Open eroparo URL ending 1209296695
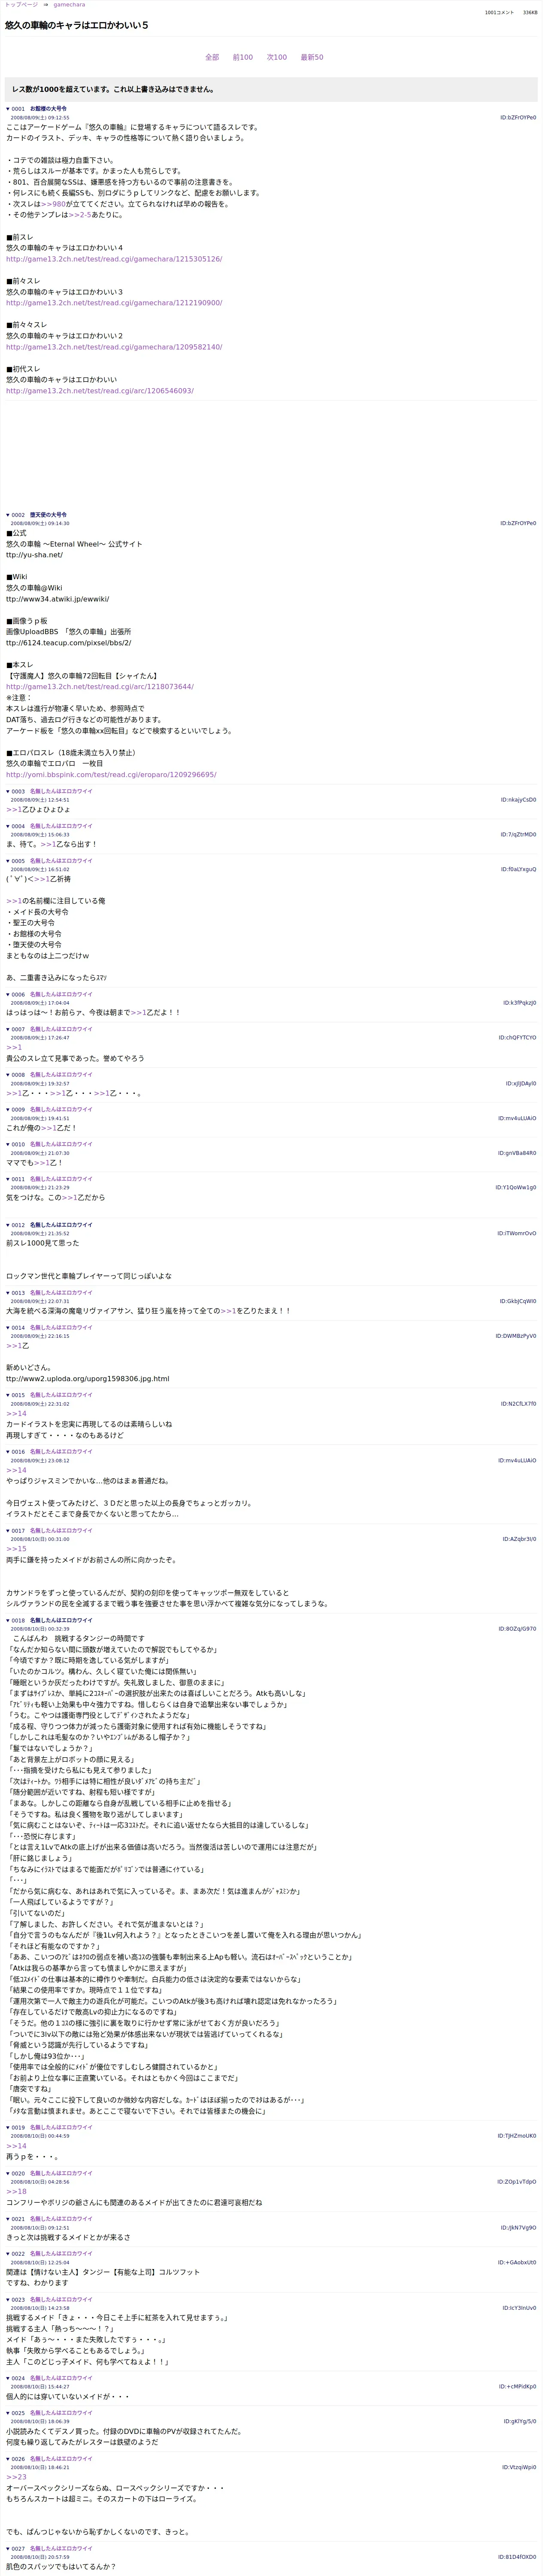The image size is (551, 2576). [x=111, y=775]
